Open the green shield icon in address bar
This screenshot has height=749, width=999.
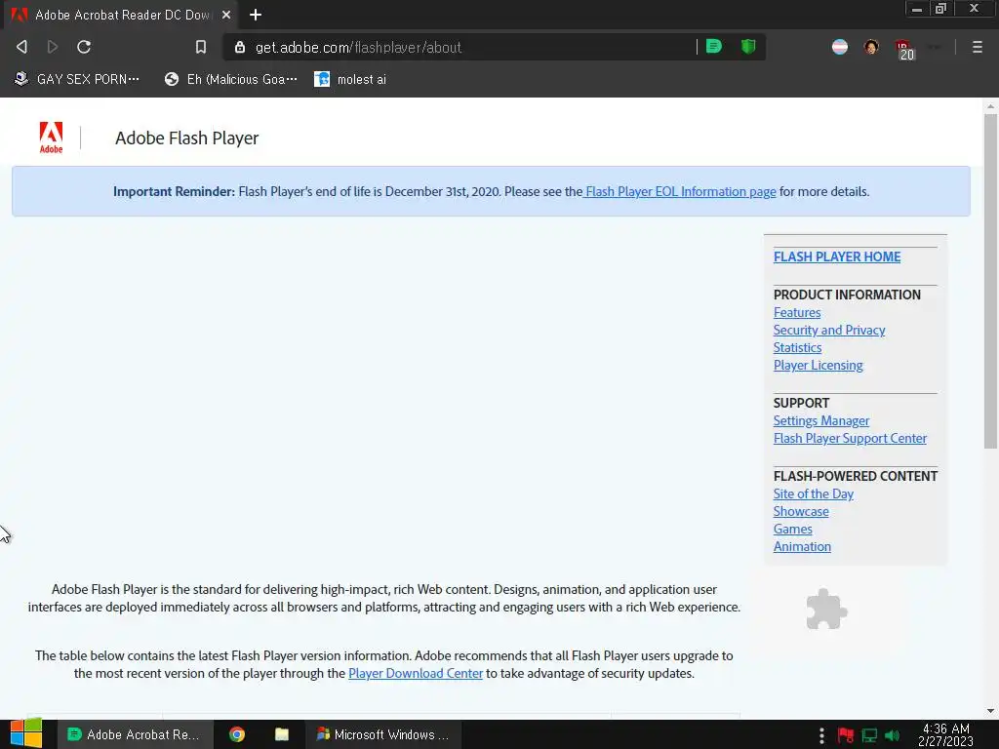[748, 47]
